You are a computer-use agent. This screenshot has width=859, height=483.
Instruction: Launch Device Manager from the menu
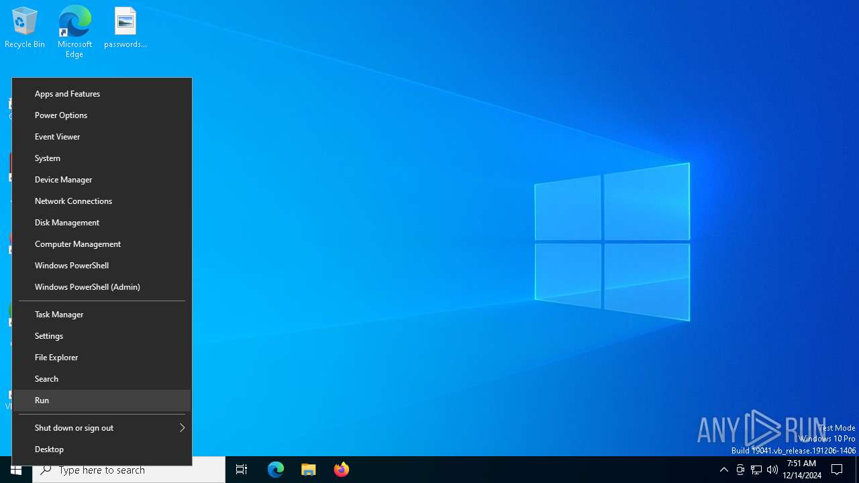[x=102, y=180]
